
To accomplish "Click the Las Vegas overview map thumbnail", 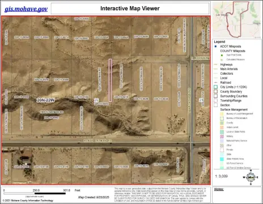I will coord(237,20).
